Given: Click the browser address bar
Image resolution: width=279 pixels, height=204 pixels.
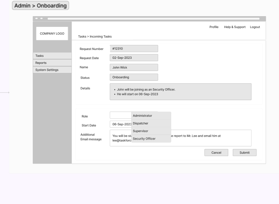Looking at the screenshot, I should [154, 19].
